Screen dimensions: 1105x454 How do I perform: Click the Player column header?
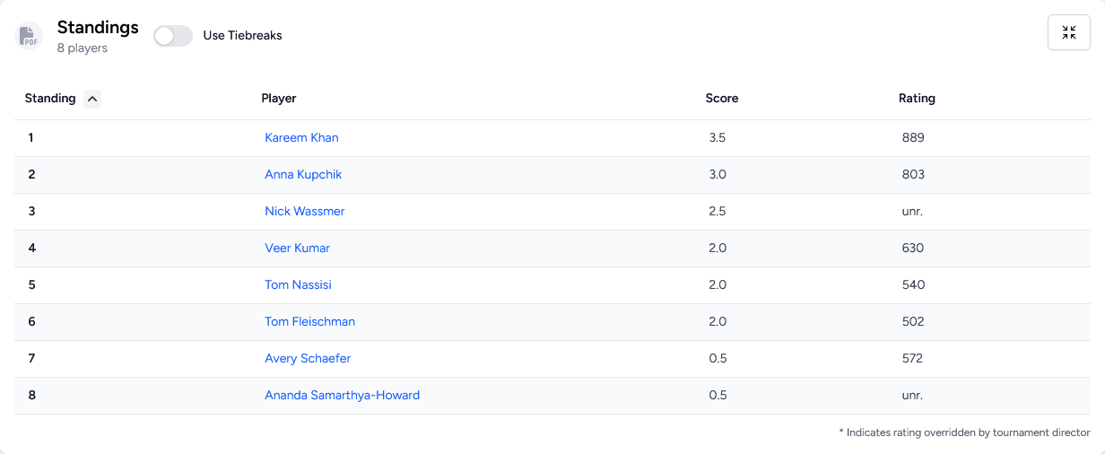tap(279, 98)
